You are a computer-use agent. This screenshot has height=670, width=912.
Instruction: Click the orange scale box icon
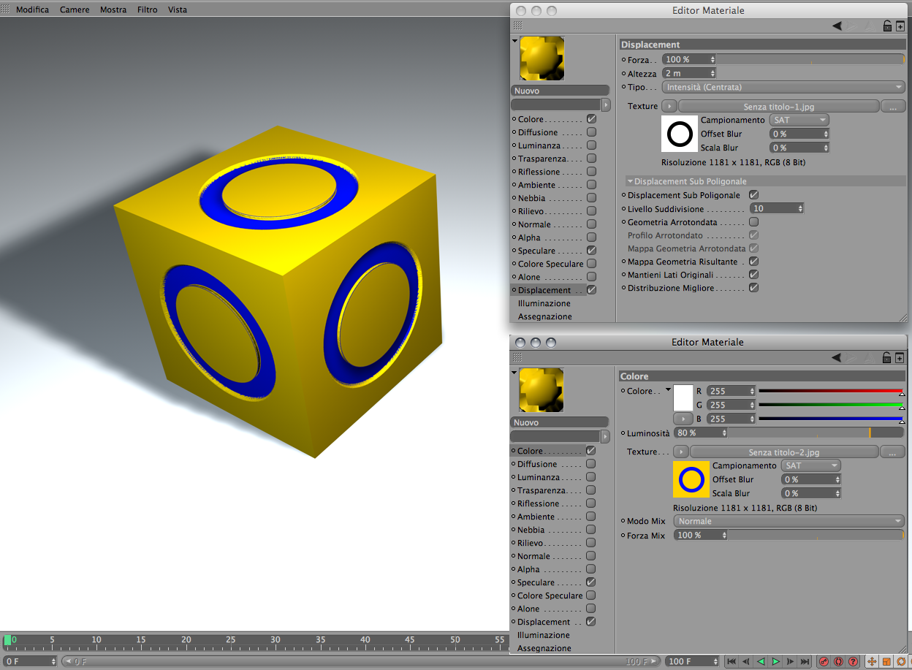click(x=886, y=661)
